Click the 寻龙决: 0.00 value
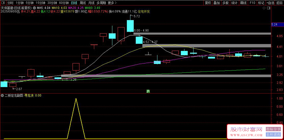This screenshot has height=140, width=284. [33, 96]
